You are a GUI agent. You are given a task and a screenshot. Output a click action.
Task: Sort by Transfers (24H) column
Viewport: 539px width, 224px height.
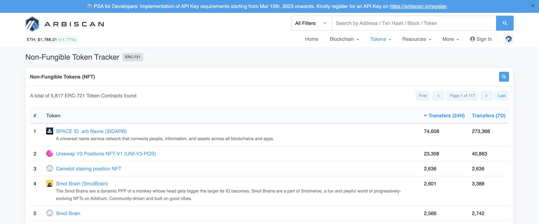444,116
